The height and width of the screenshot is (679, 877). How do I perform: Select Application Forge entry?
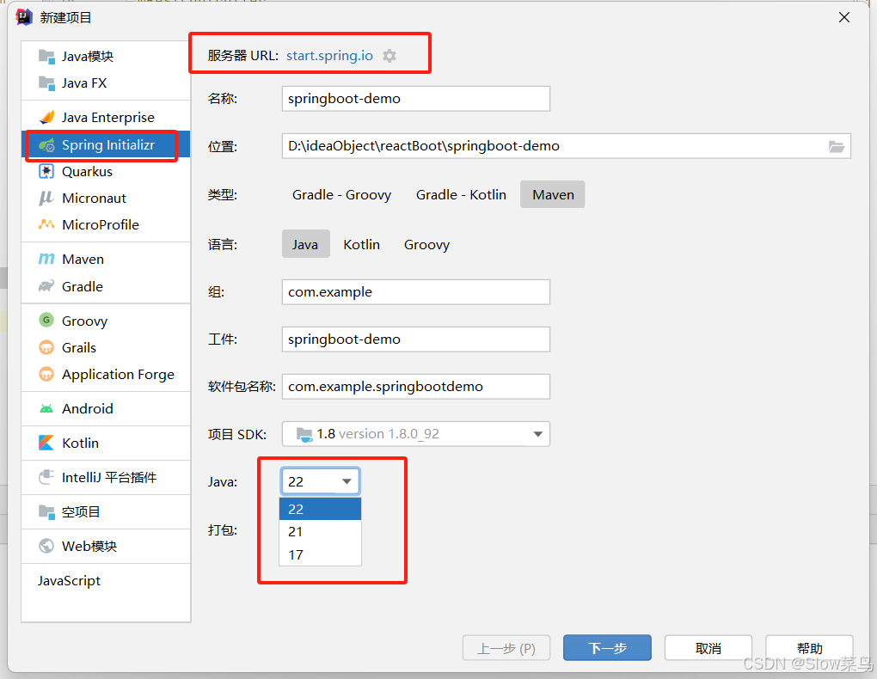[x=106, y=374]
